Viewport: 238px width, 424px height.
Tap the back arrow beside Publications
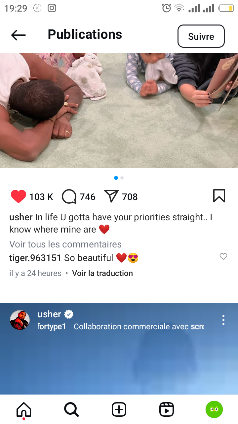point(18,35)
